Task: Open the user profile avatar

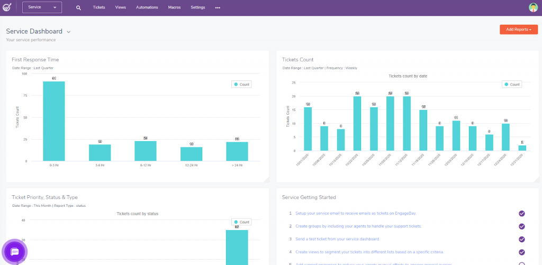Action: [x=533, y=7]
